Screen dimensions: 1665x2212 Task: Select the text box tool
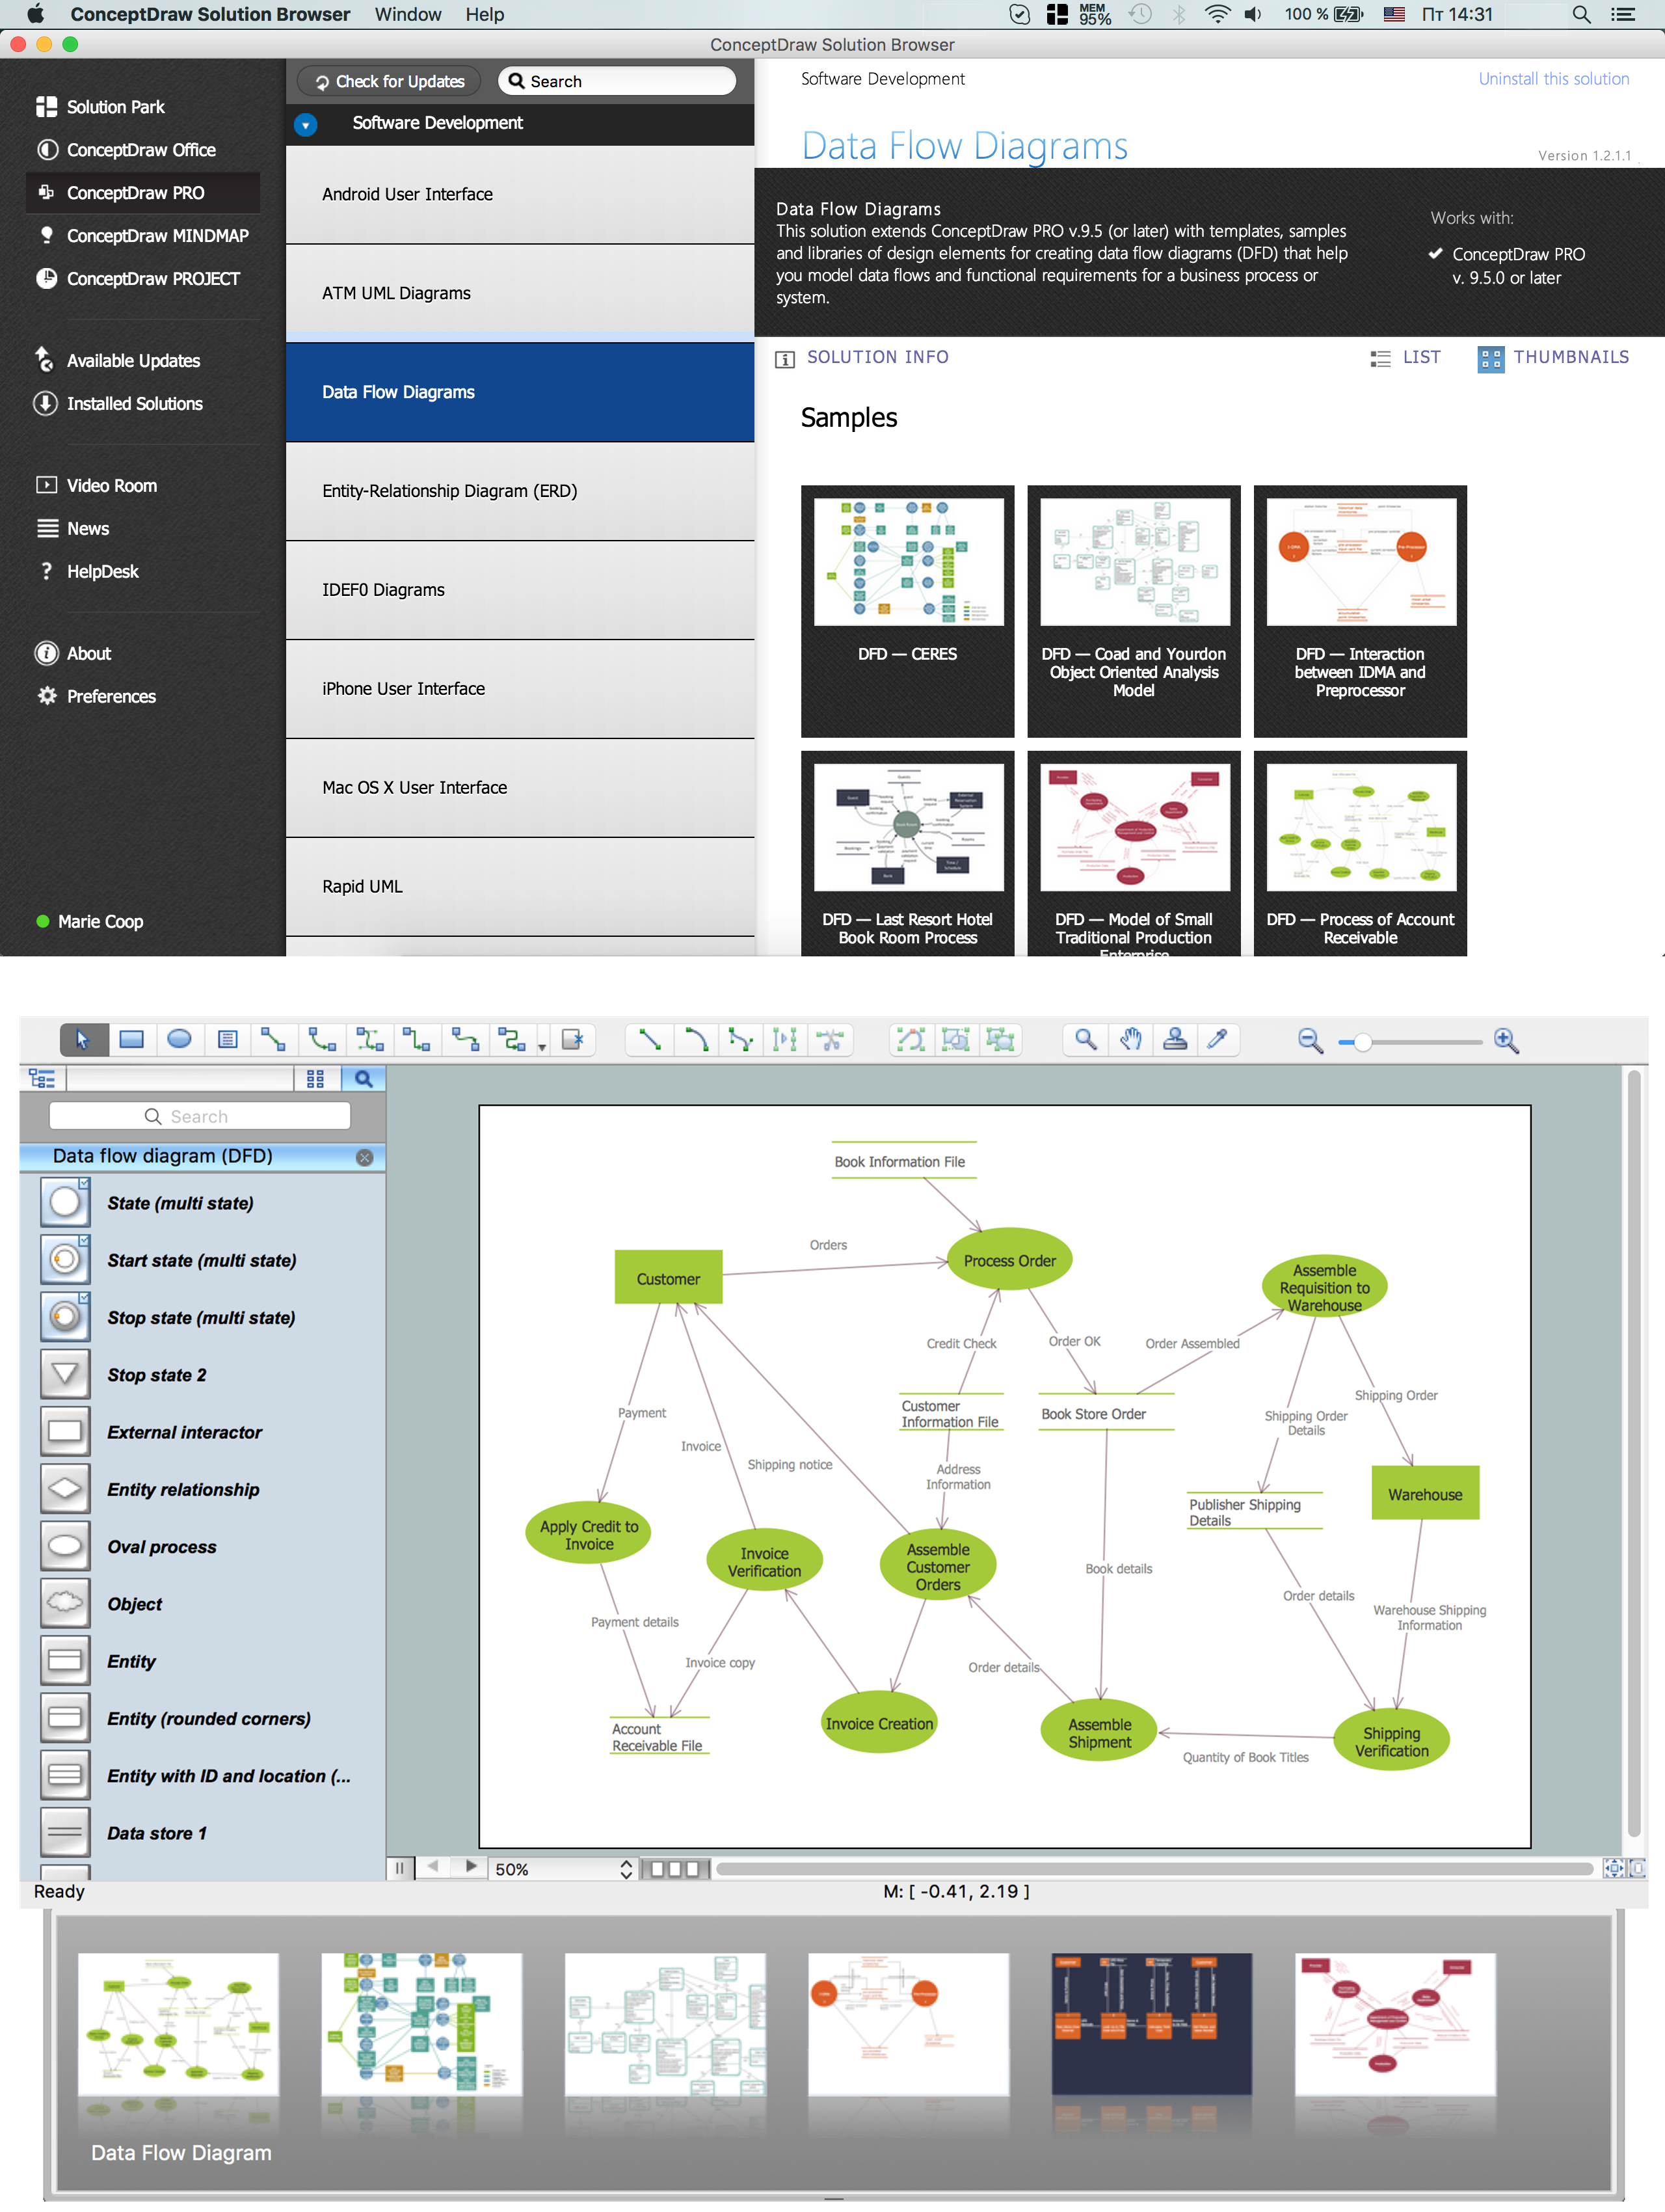point(227,1040)
